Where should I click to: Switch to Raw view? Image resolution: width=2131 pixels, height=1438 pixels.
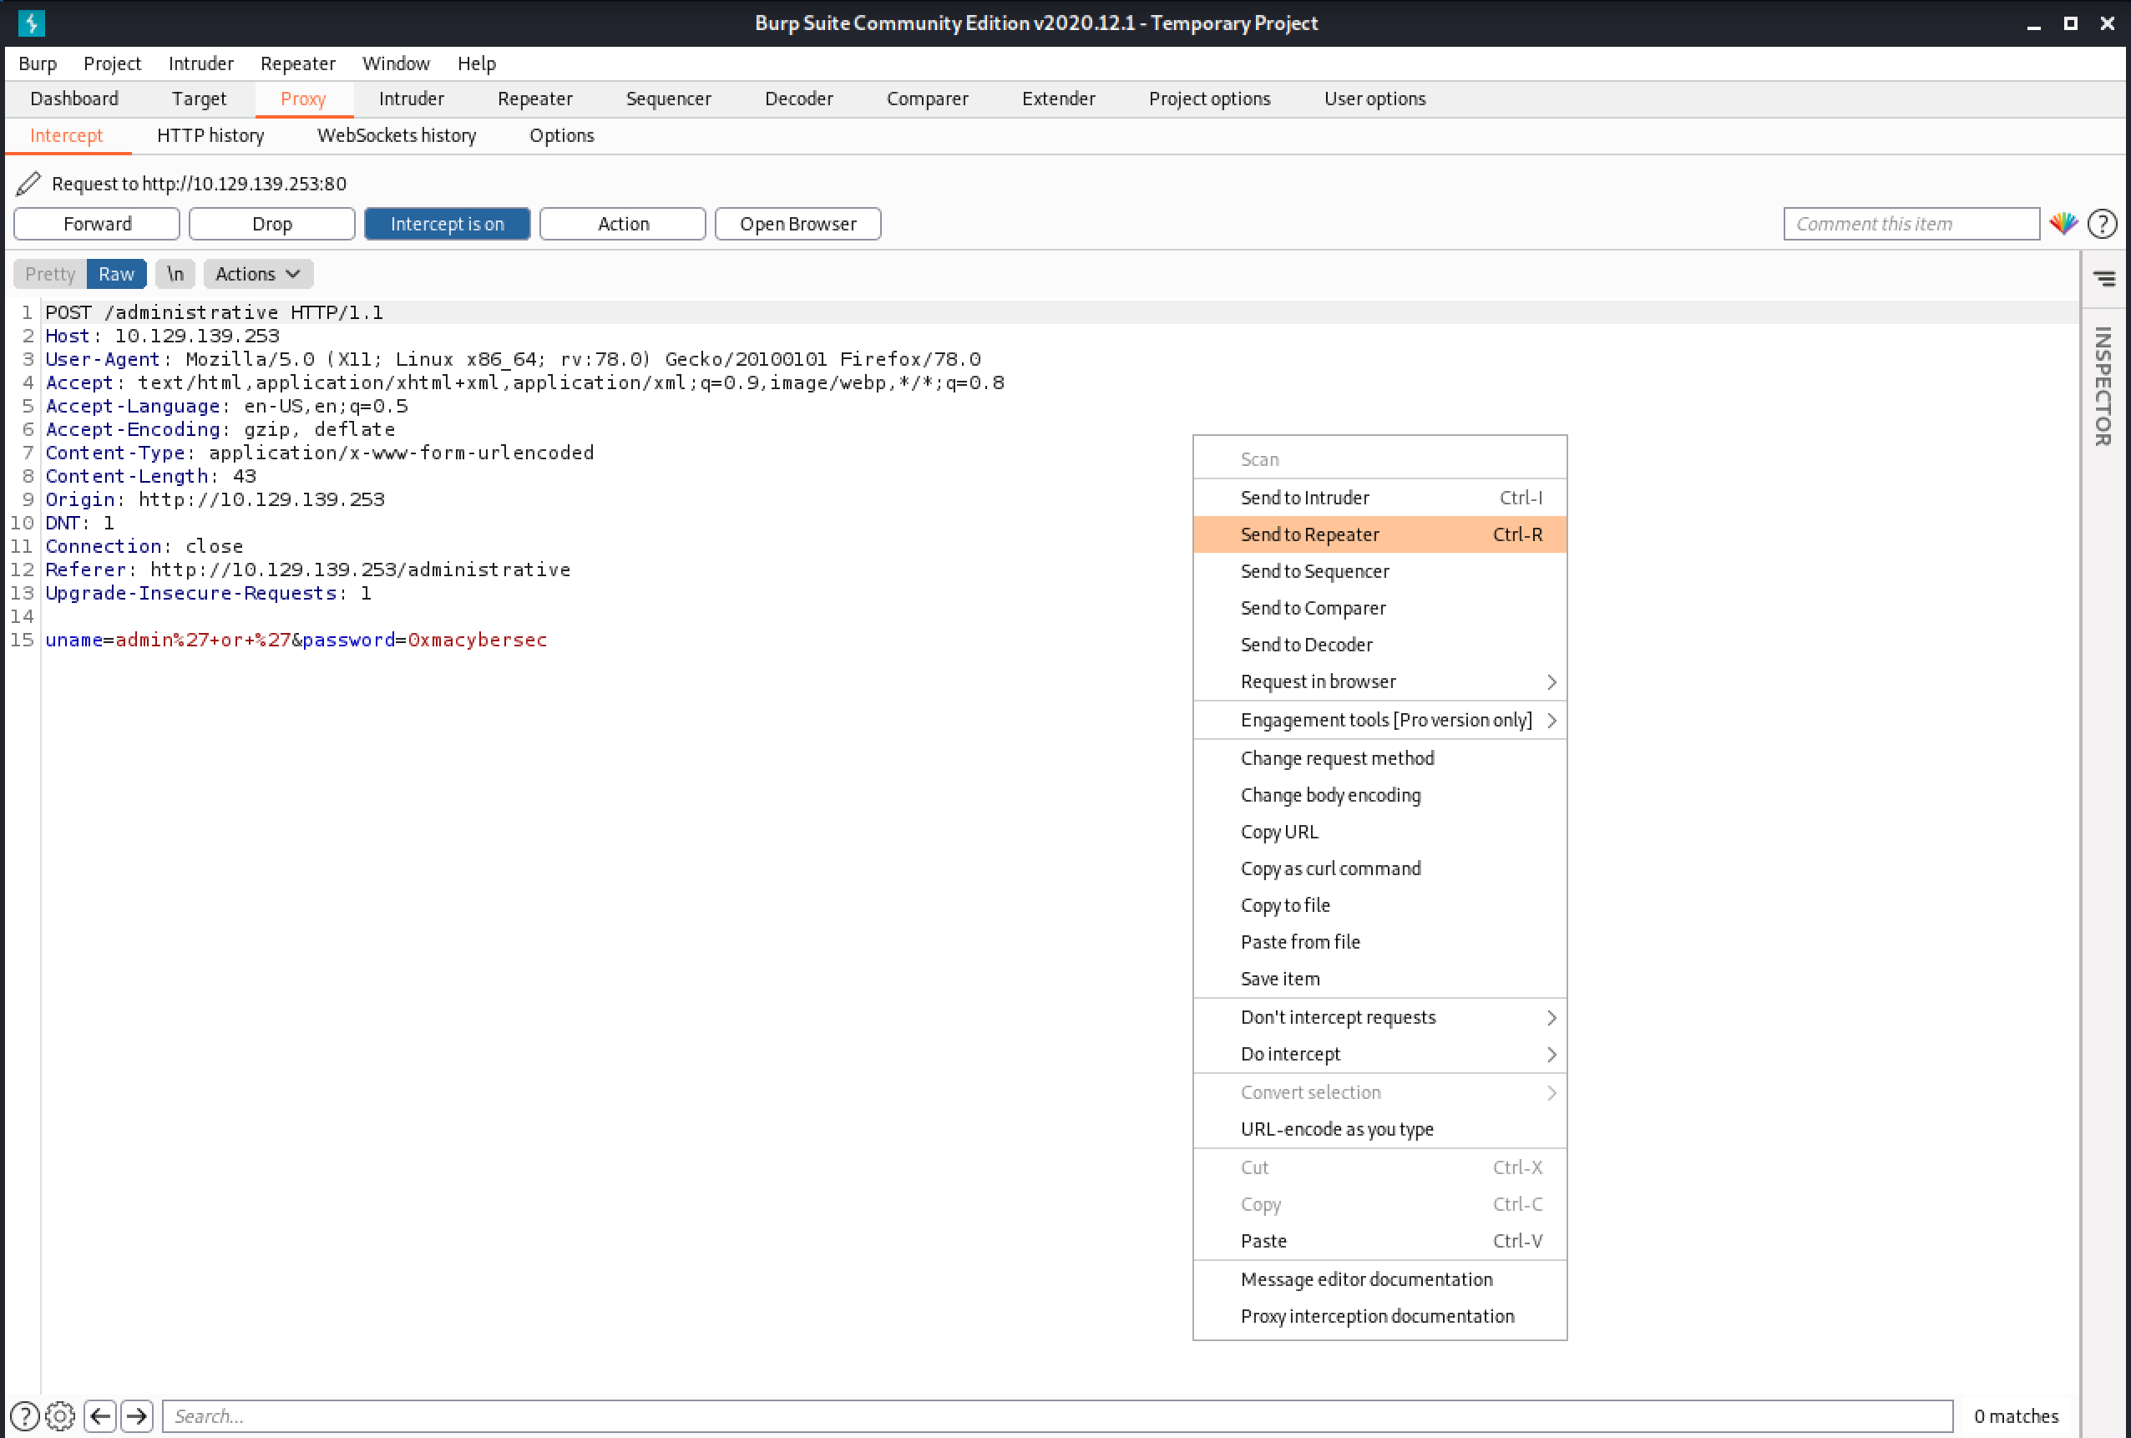click(116, 273)
